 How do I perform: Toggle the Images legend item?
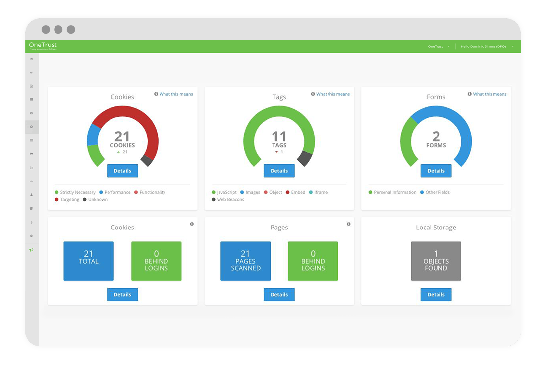coord(250,192)
